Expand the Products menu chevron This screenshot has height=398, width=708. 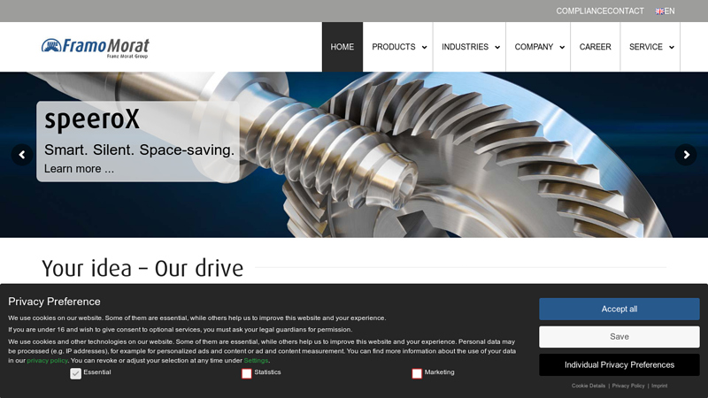[424, 48]
